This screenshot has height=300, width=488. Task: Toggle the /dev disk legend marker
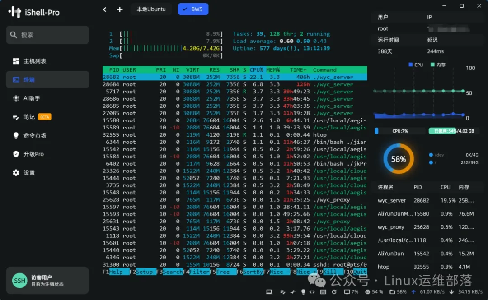click(x=431, y=155)
